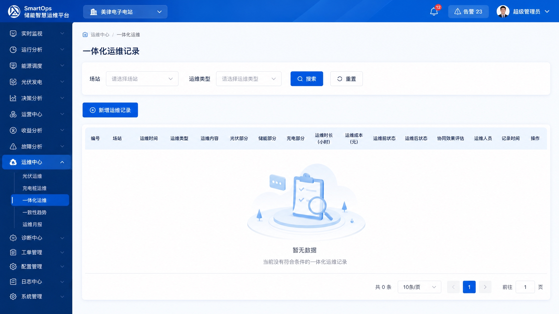Click 运维中心 breadcrumb link
Viewport: 559px width, 314px height.
[100, 35]
